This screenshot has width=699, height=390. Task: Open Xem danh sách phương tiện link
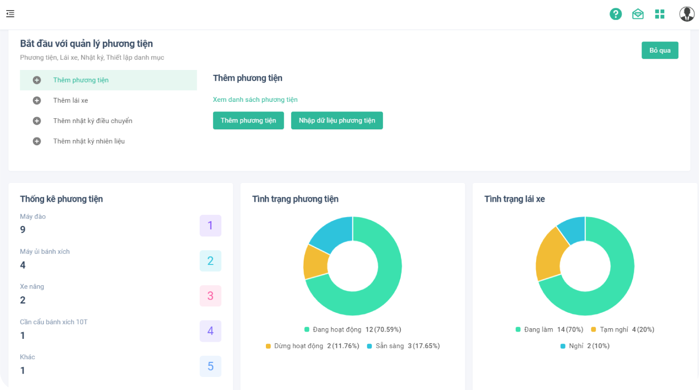pos(255,100)
